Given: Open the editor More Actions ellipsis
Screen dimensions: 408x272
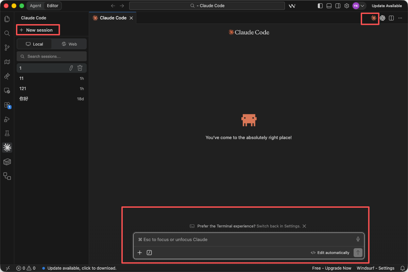Looking at the screenshot, I should point(400,18).
